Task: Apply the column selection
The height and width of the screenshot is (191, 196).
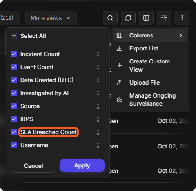Action: tap(82, 165)
